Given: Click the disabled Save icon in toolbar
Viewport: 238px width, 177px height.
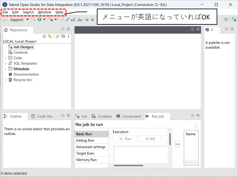Looking at the screenshot, I should 4,19.
